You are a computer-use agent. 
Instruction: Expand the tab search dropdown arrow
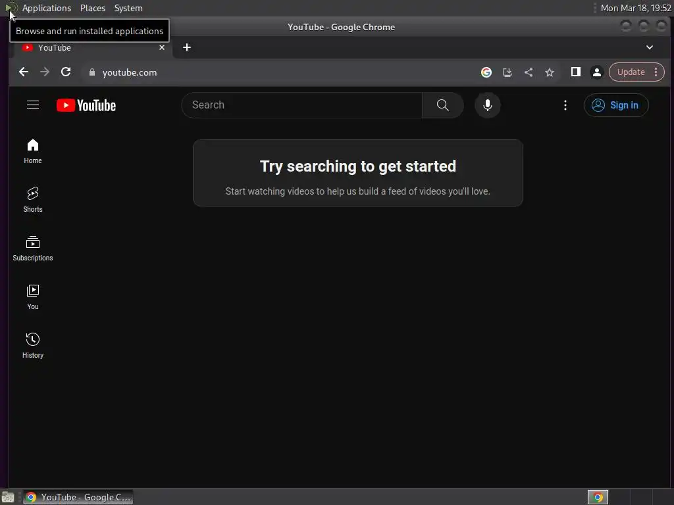pyautogui.click(x=650, y=47)
